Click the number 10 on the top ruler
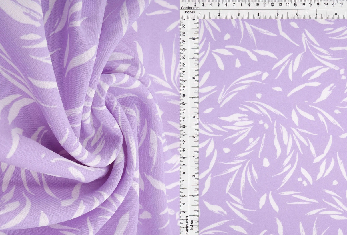 click(257, 5)
